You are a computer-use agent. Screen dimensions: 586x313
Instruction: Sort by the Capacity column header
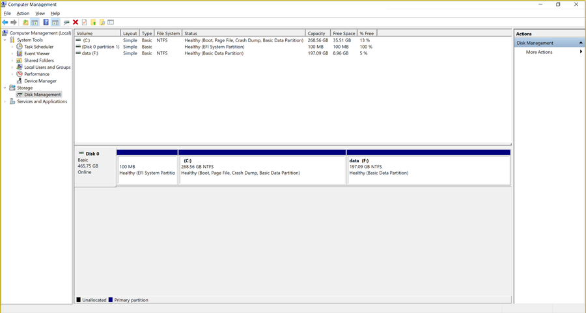(318, 33)
